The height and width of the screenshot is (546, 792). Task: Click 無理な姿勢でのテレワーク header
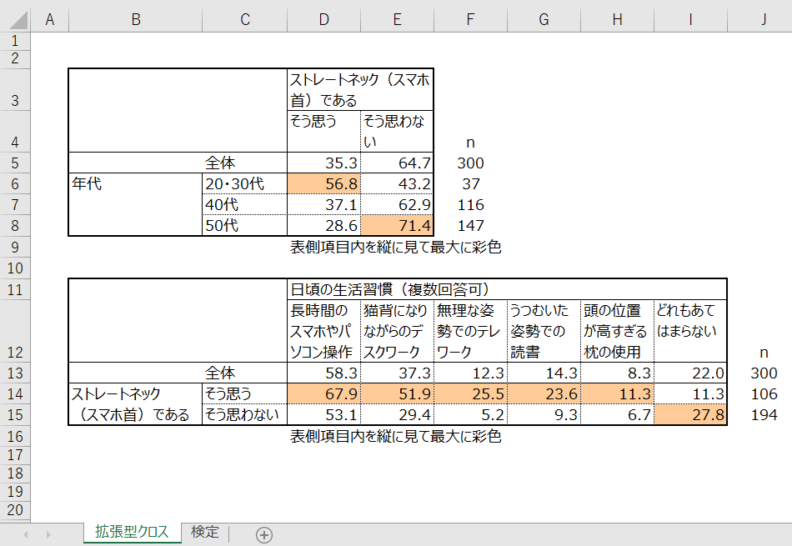coord(470,331)
